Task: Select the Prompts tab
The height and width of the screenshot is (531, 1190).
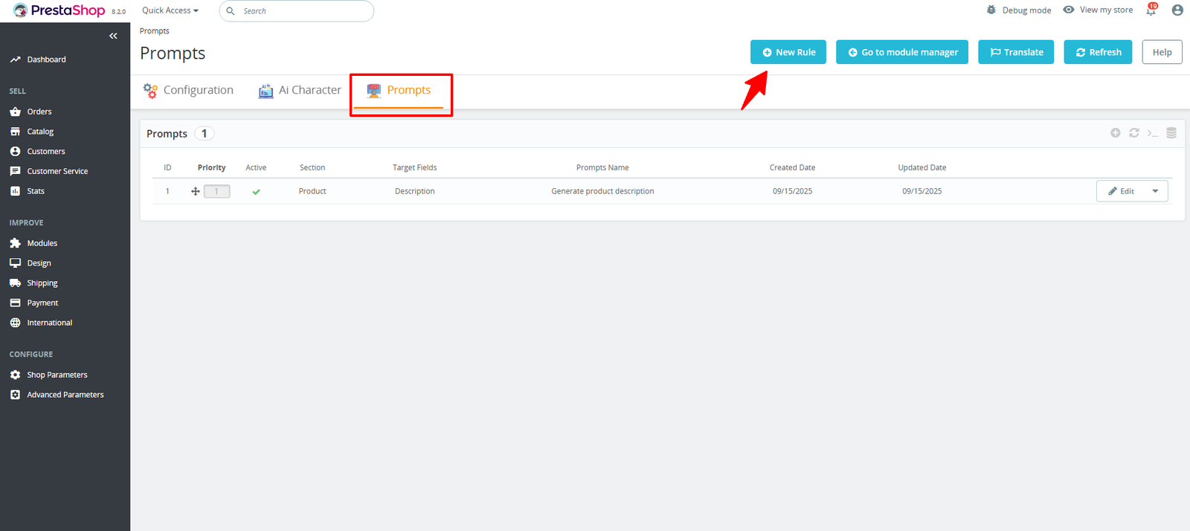Action: tap(399, 91)
